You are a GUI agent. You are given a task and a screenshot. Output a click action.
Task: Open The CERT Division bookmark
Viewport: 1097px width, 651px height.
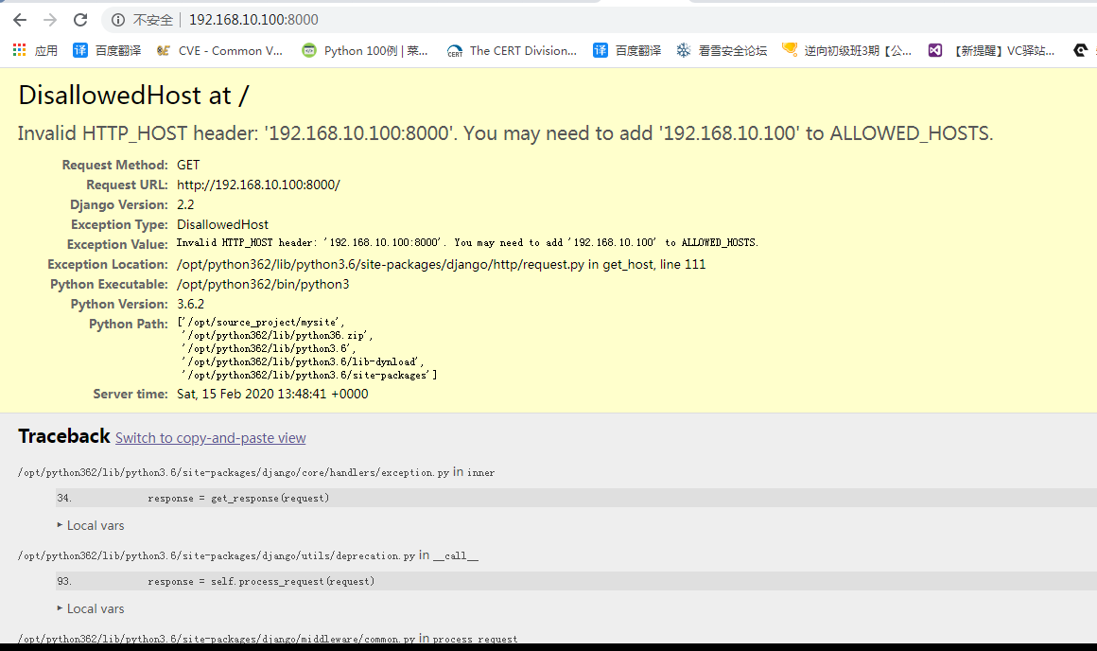point(513,50)
